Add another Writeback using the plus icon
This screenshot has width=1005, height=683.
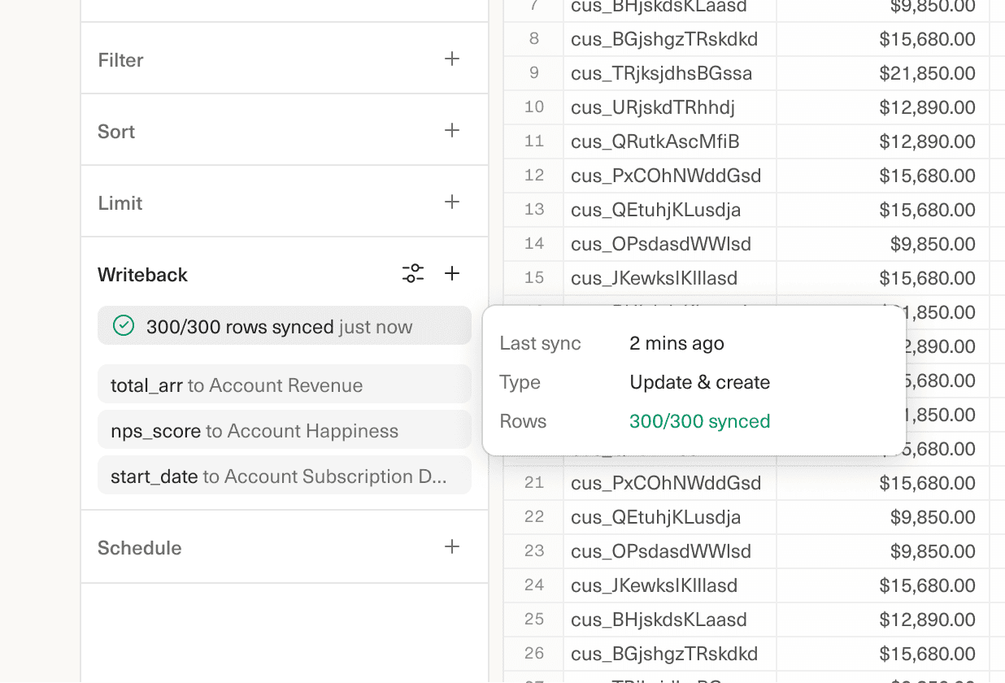452,273
